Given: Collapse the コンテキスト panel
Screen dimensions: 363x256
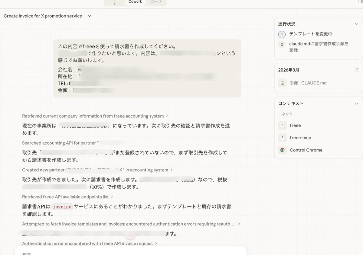Looking at the screenshot, I should (356, 103).
